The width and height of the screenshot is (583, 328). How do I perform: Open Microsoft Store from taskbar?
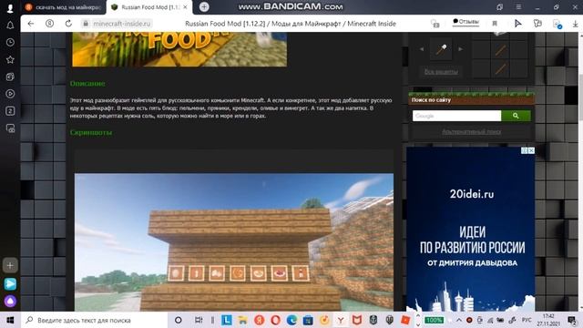[x=308, y=320]
